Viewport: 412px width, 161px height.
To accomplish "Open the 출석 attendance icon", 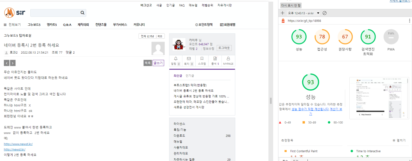I will 215,61.
